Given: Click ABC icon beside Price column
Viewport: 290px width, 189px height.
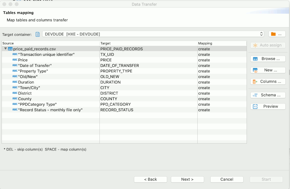Looking at the screenshot, I should (15, 60).
